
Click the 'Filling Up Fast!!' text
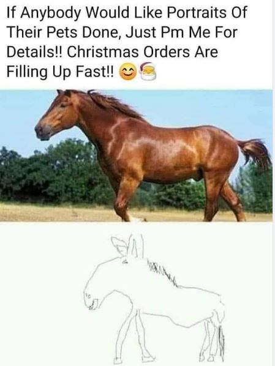[60, 72]
